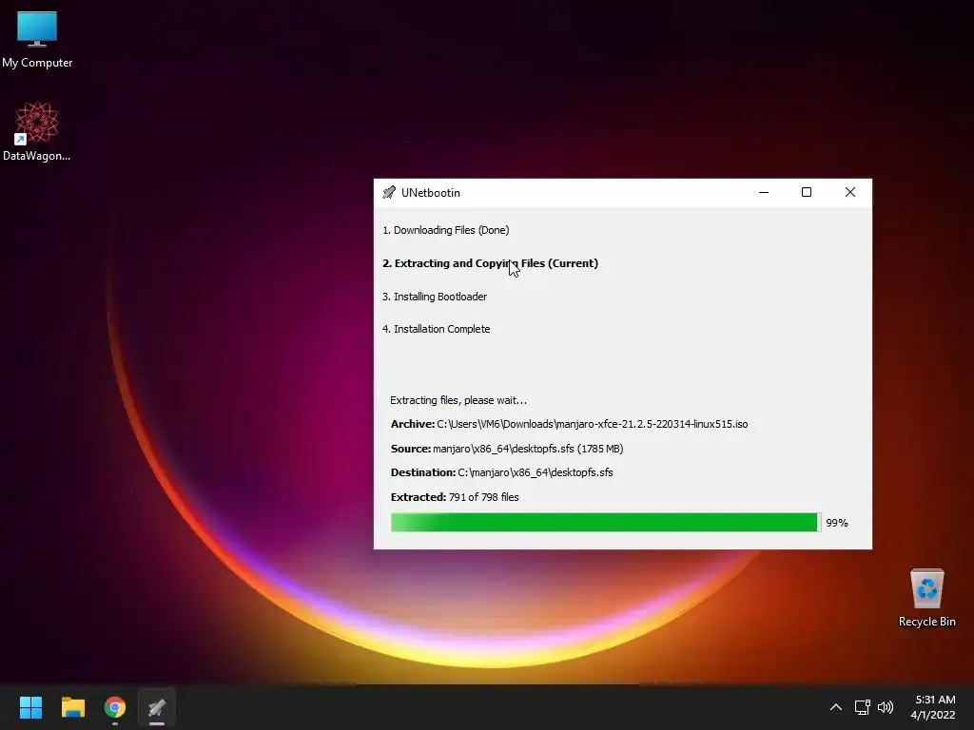
Task: Open Google Chrome from taskbar
Action: [115, 707]
